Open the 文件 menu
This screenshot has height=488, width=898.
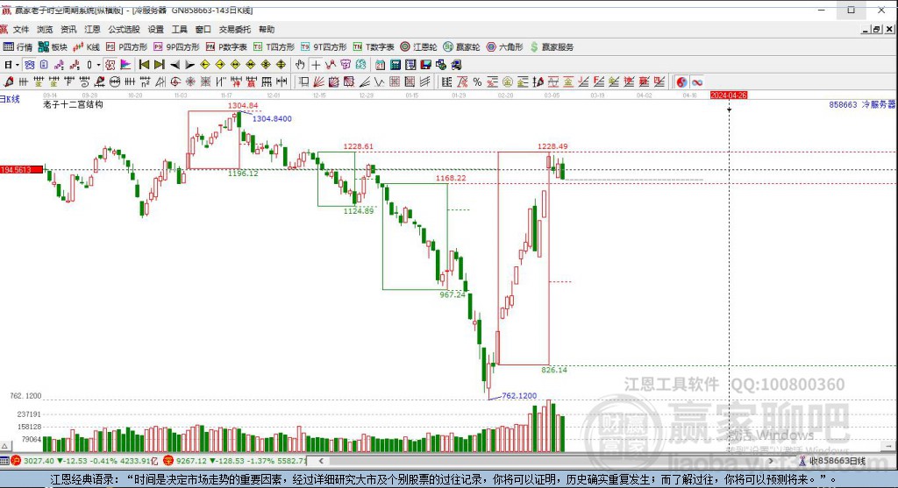pyautogui.click(x=21, y=29)
